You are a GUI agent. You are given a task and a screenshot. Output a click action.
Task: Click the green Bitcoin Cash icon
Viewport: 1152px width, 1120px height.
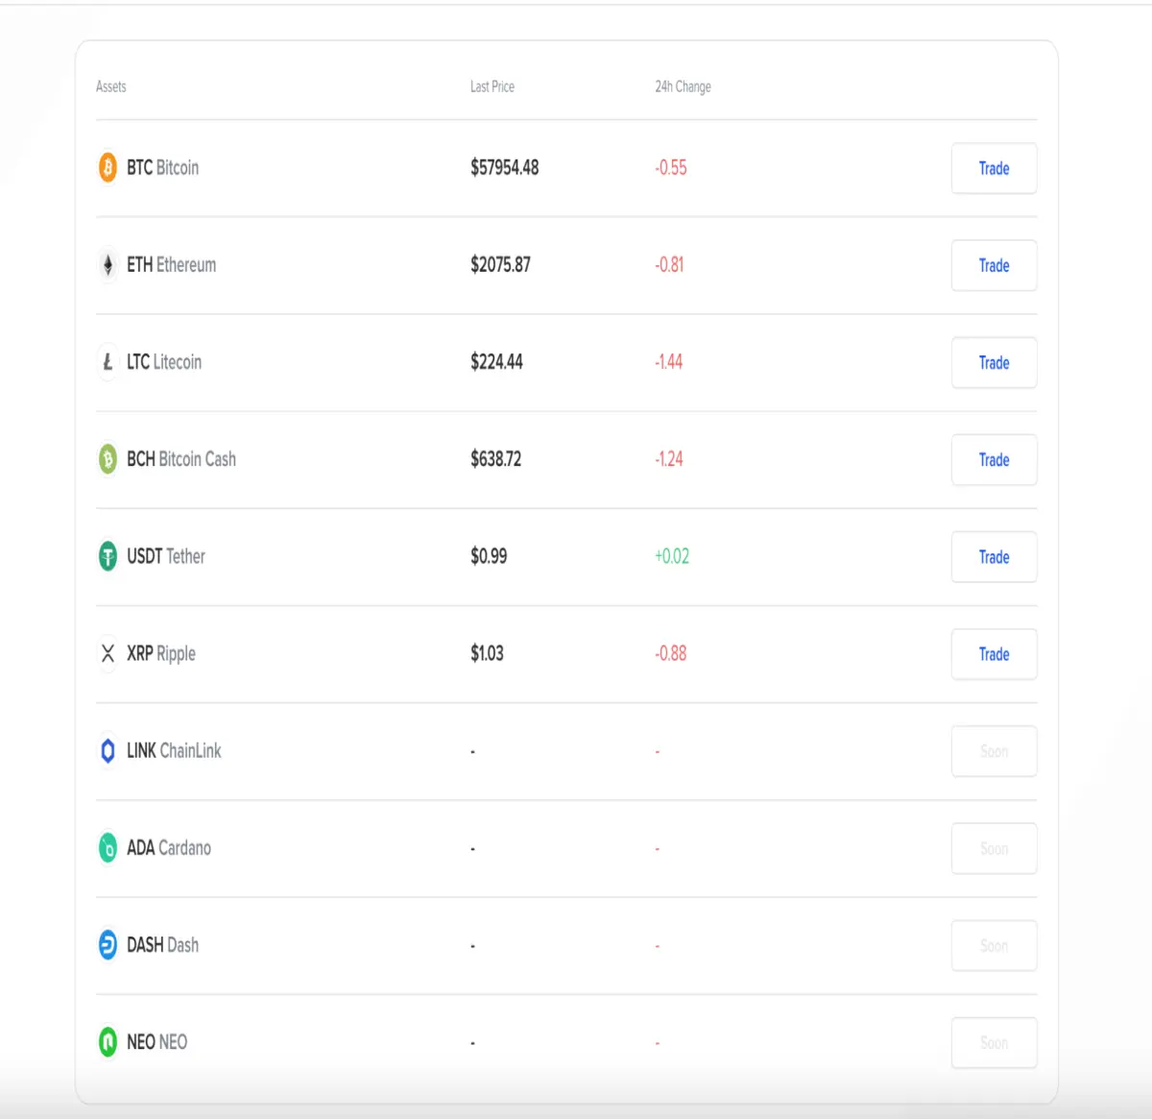tap(108, 459)
